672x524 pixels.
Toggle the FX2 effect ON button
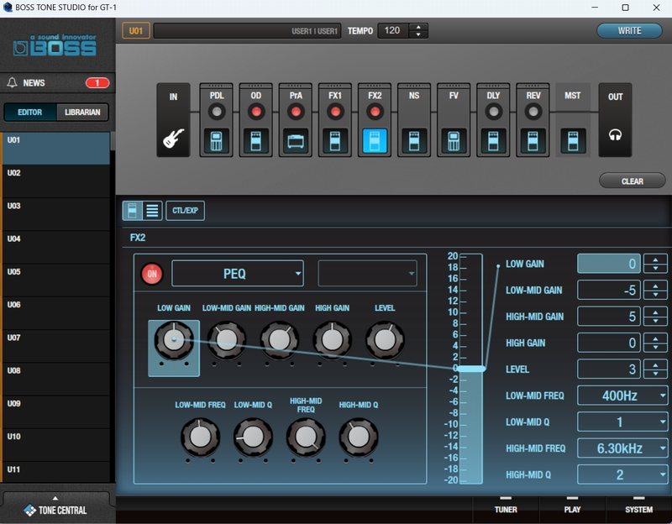pos(152,274)
